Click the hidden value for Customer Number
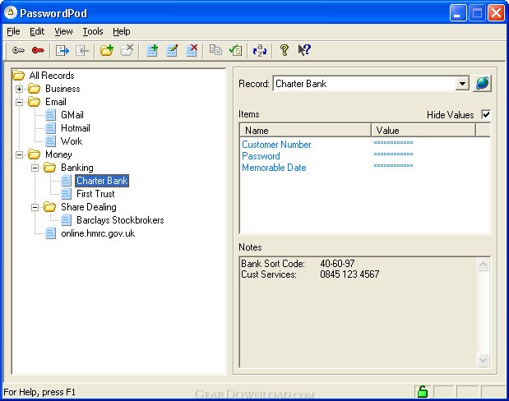509x401 pixels. click(393, 143)
